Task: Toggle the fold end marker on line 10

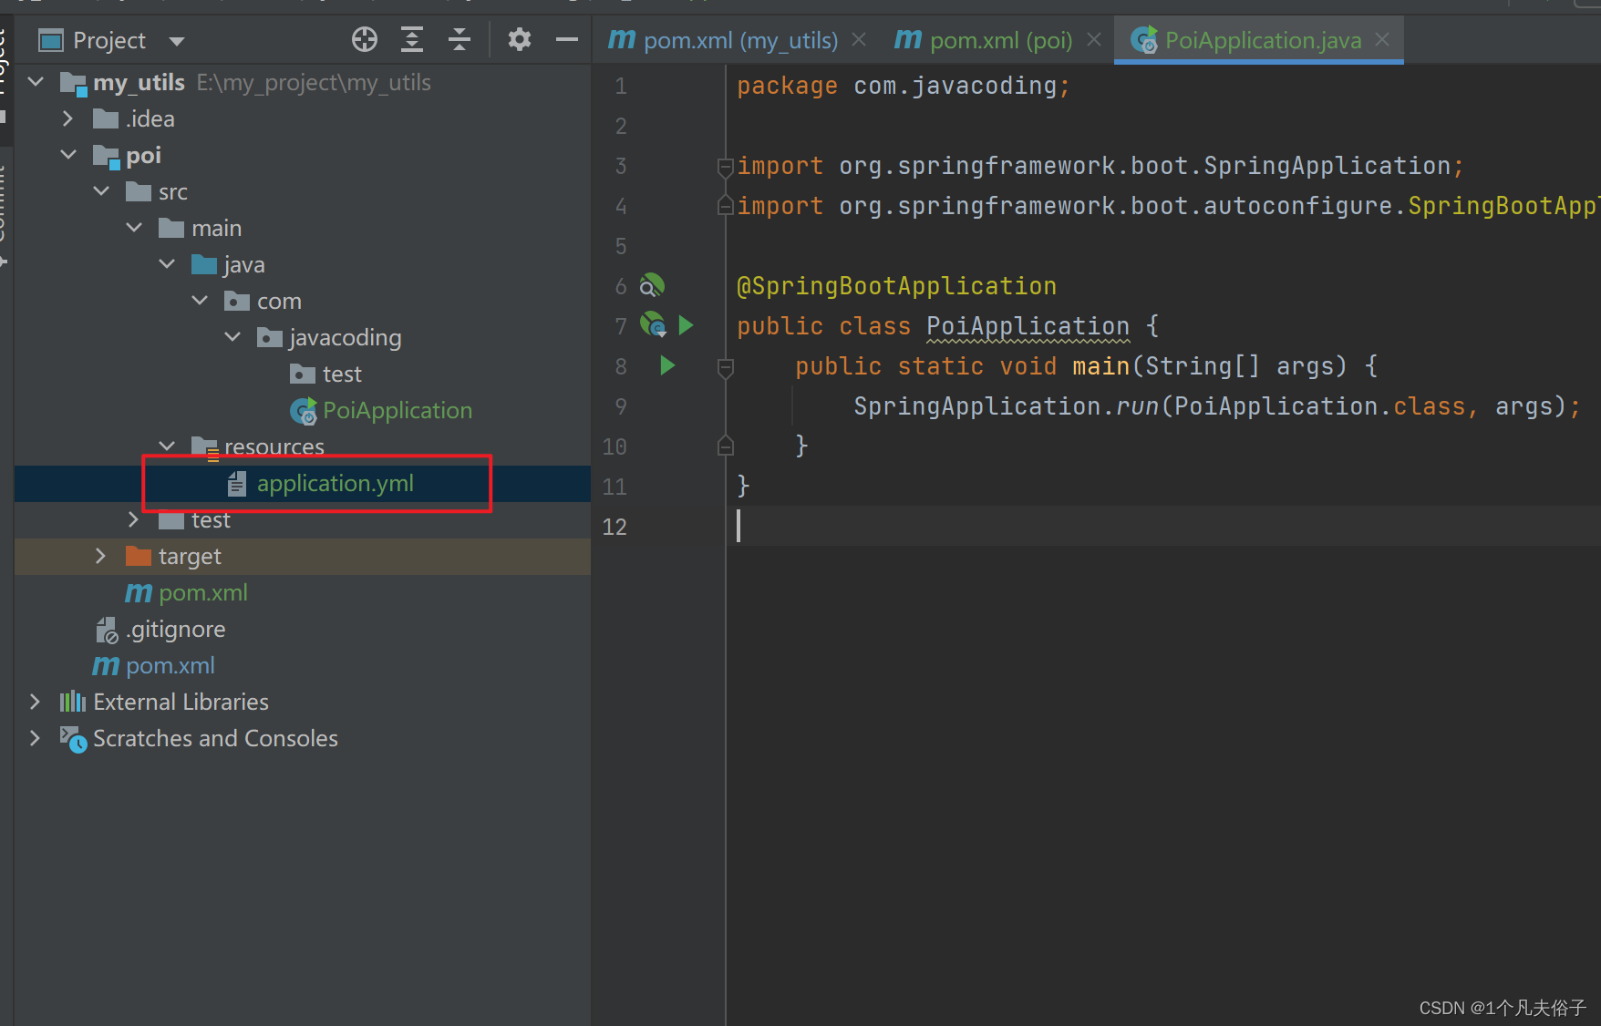Action: [x=726, y=446]
